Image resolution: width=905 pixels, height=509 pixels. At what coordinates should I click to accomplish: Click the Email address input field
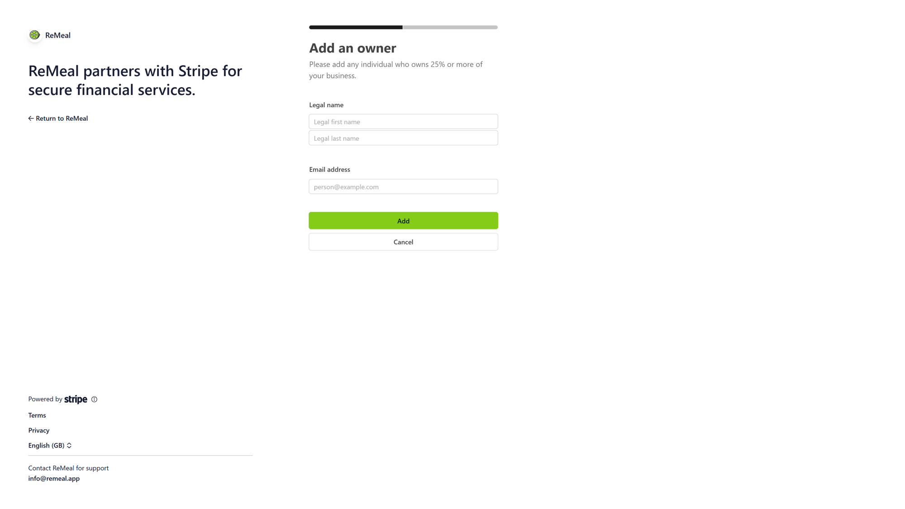pos(403,187)
